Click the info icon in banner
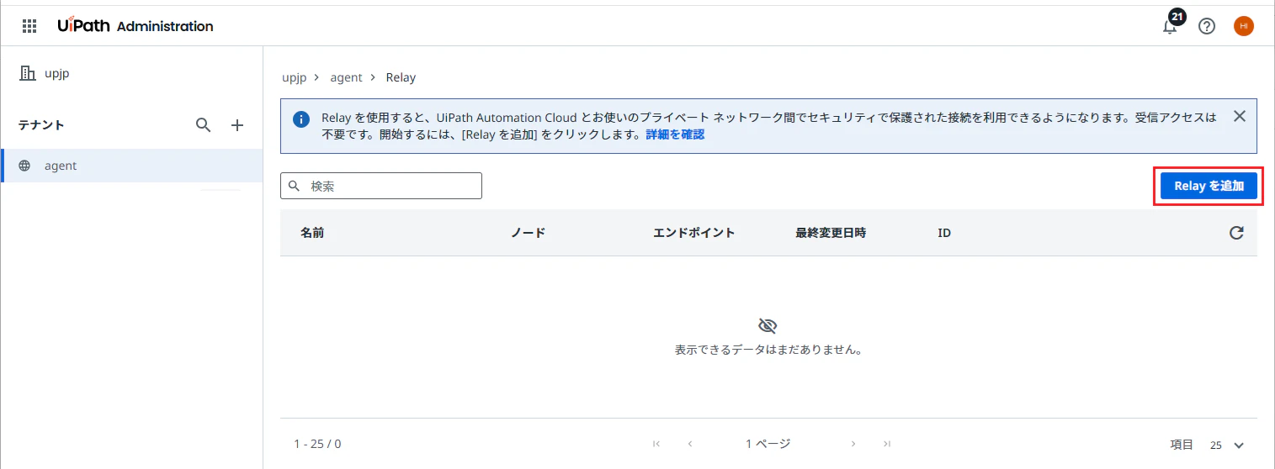 300,119
